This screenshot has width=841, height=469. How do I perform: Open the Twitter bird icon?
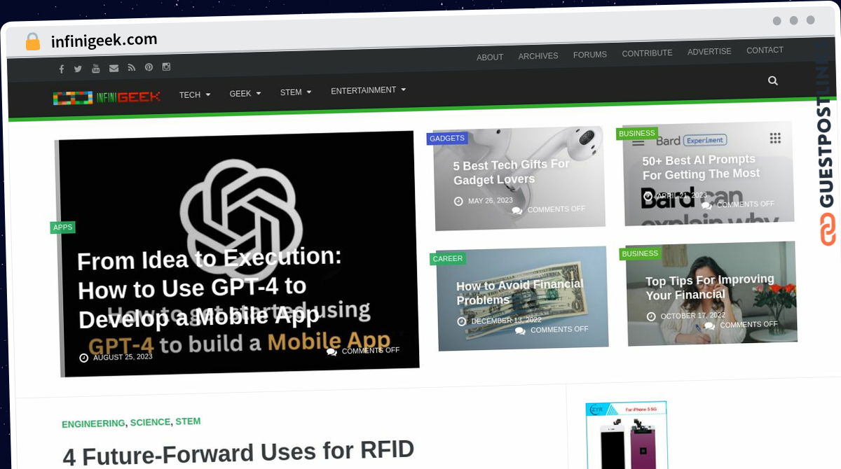click(78, 69)
